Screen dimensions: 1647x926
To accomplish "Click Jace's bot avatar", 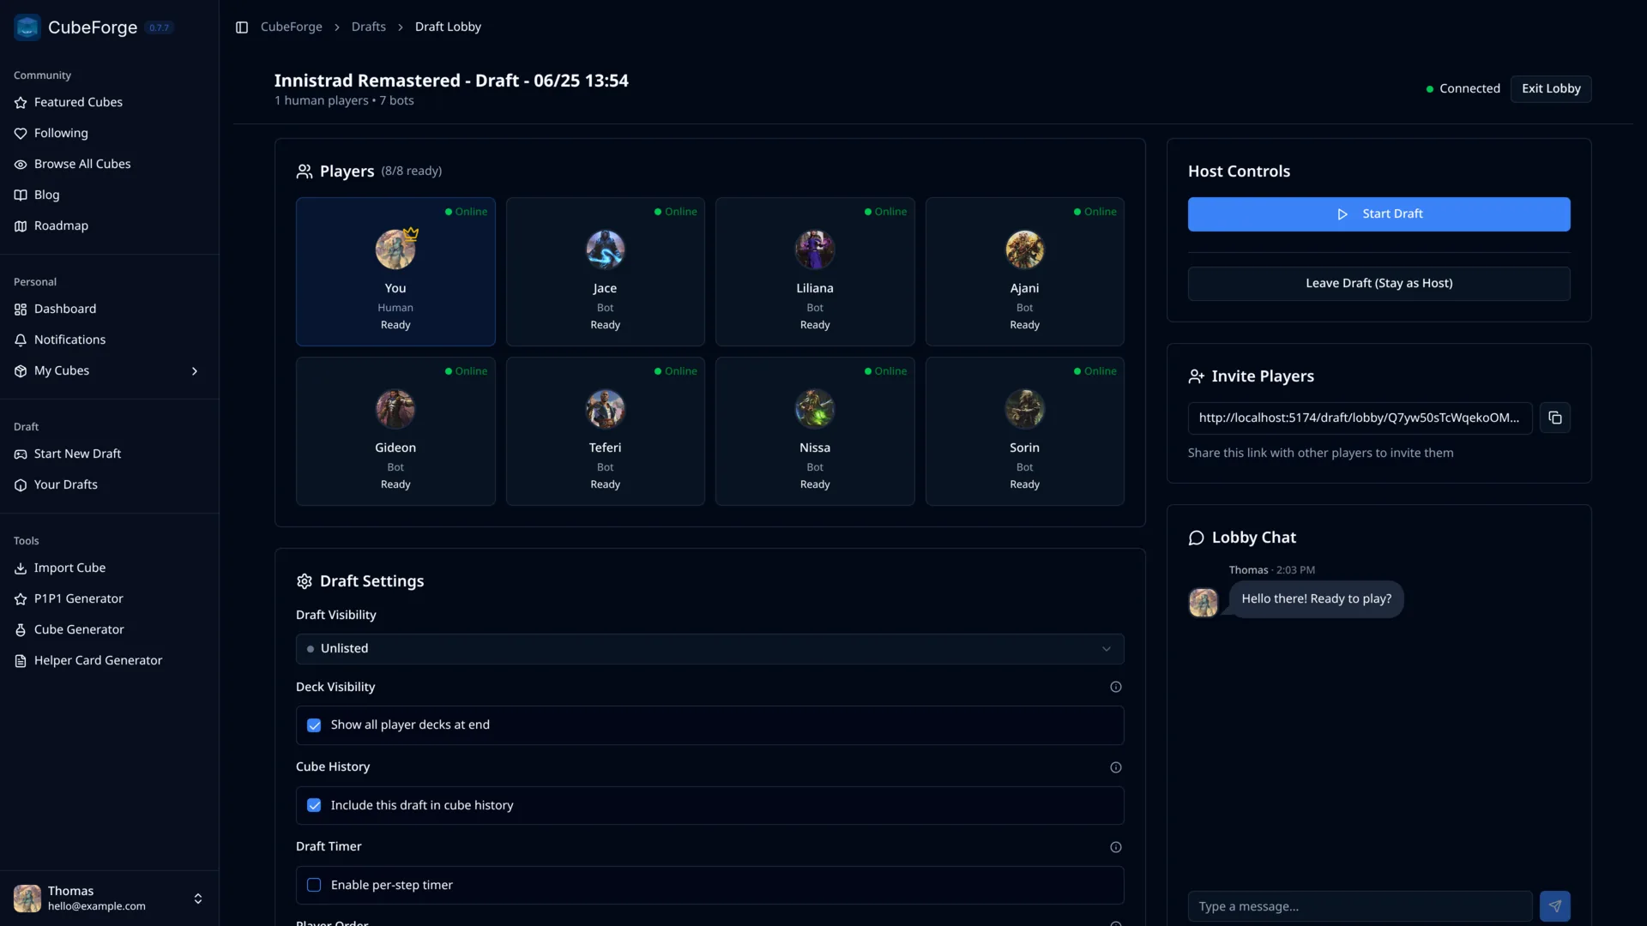I will pos(606,250).
